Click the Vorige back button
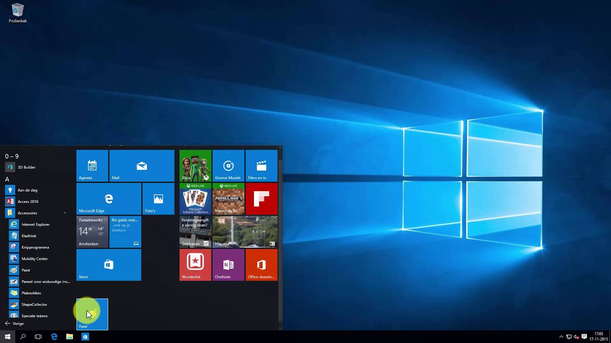 (x=14, y=323)
